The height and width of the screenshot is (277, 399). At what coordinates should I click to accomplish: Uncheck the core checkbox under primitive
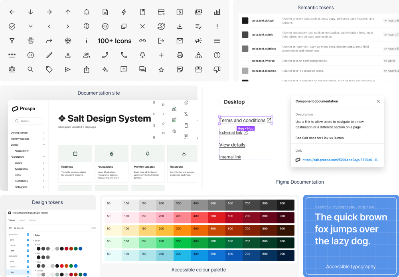[x=28, y=240]
